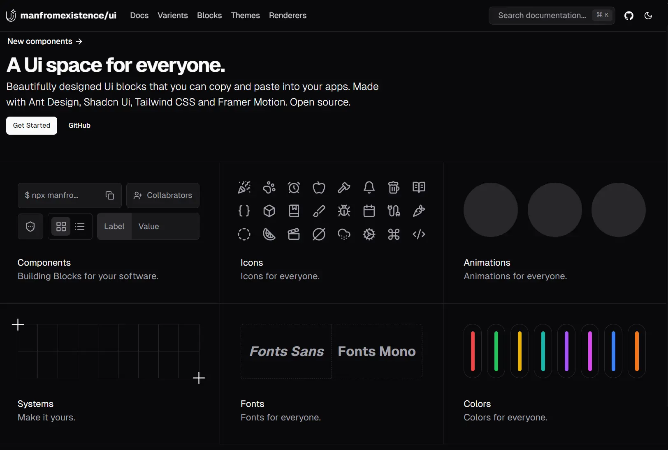Click the code brackets icon
Viewport: 668px width, 450px height.
pyautogui.click(x=419, y=234)
